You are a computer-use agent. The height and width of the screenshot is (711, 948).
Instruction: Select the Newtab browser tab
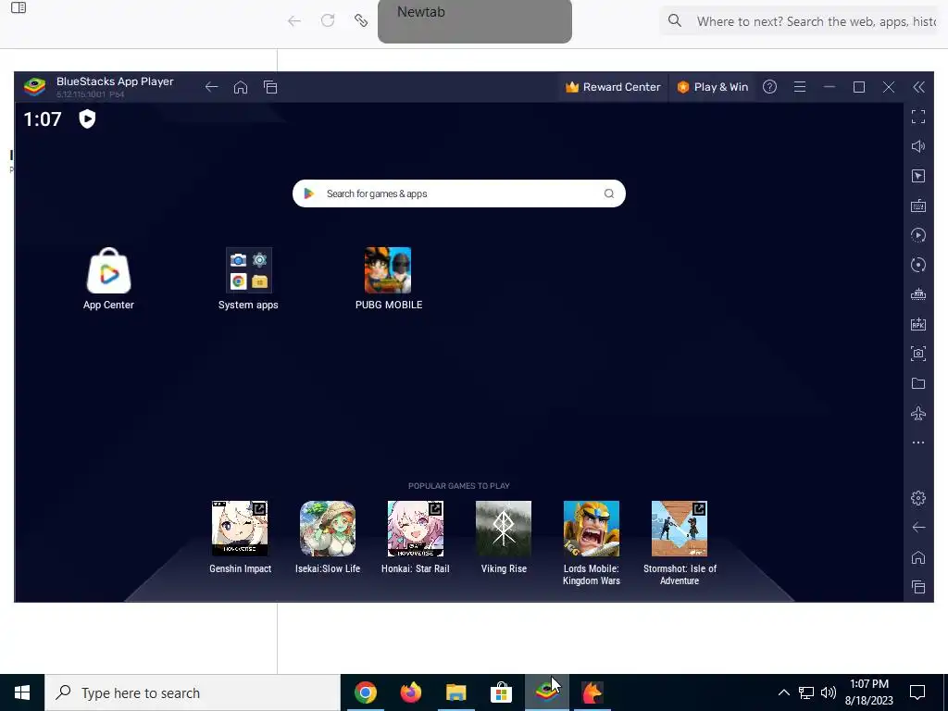click(475, 21)
